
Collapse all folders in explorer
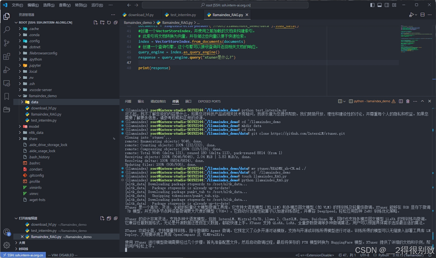click(116, 22)
